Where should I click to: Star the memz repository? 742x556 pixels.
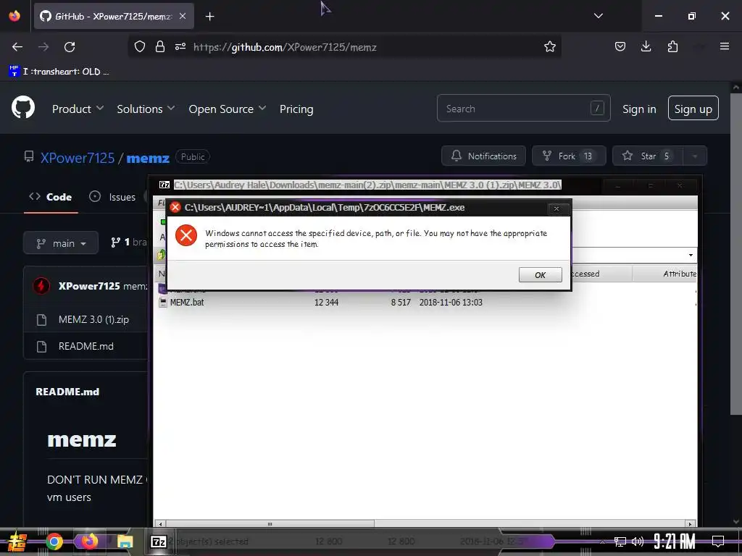pyautogui.click(x=647, y=156)
